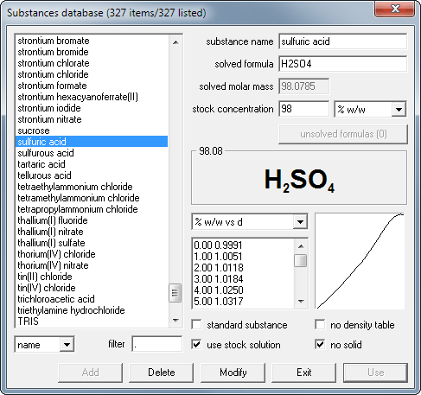The width and height of the screenshot is (421, 395).
Task: Enable the standard substance checkbox
Action: pyautogui.click(x=196, y=325)
